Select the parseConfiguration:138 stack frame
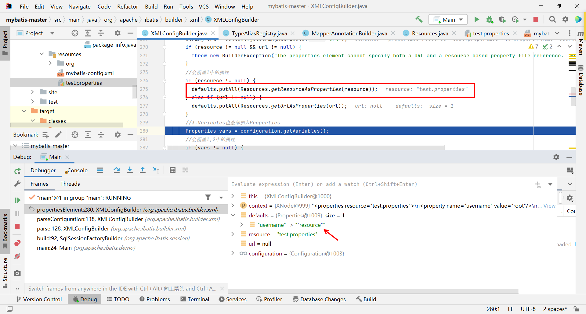Viewport: 586px width, 314px height. [x=126, y=219]
